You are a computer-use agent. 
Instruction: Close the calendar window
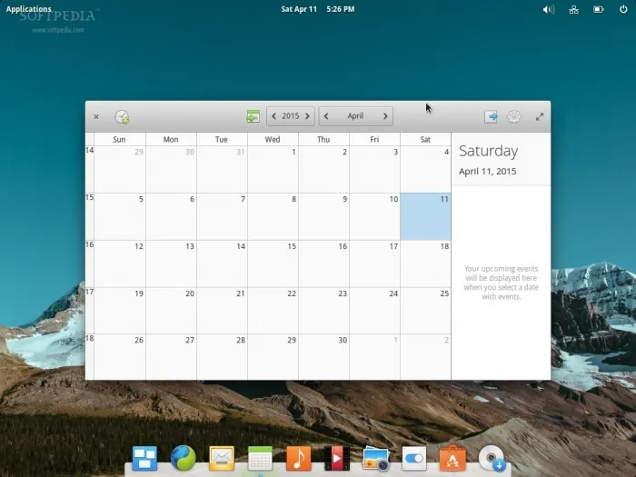point(96,117)
